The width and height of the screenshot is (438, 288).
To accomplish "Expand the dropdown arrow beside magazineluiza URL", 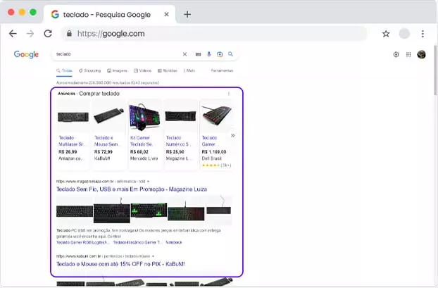I will pos(148,182).
